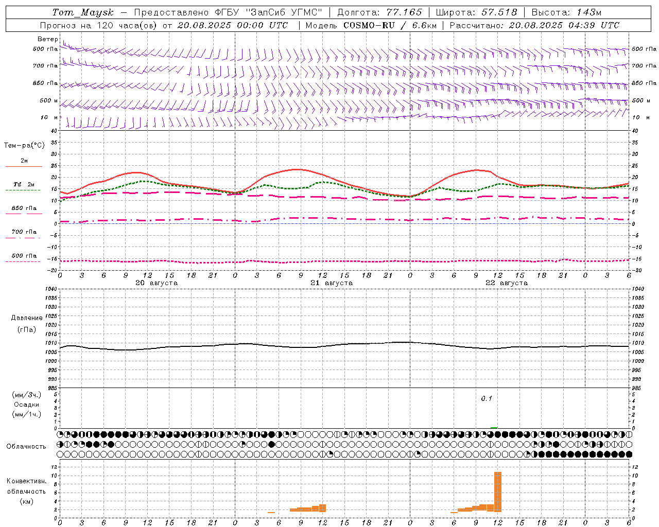The image size is (659, 527).
Task: Click the '(мм/1ч.)' precipitation unit label
Action: 27,414
